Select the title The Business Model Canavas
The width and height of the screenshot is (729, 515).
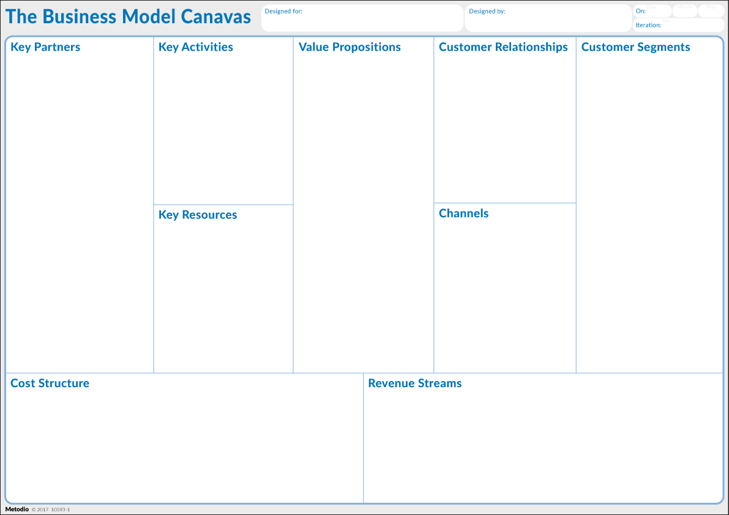(129, 17)
